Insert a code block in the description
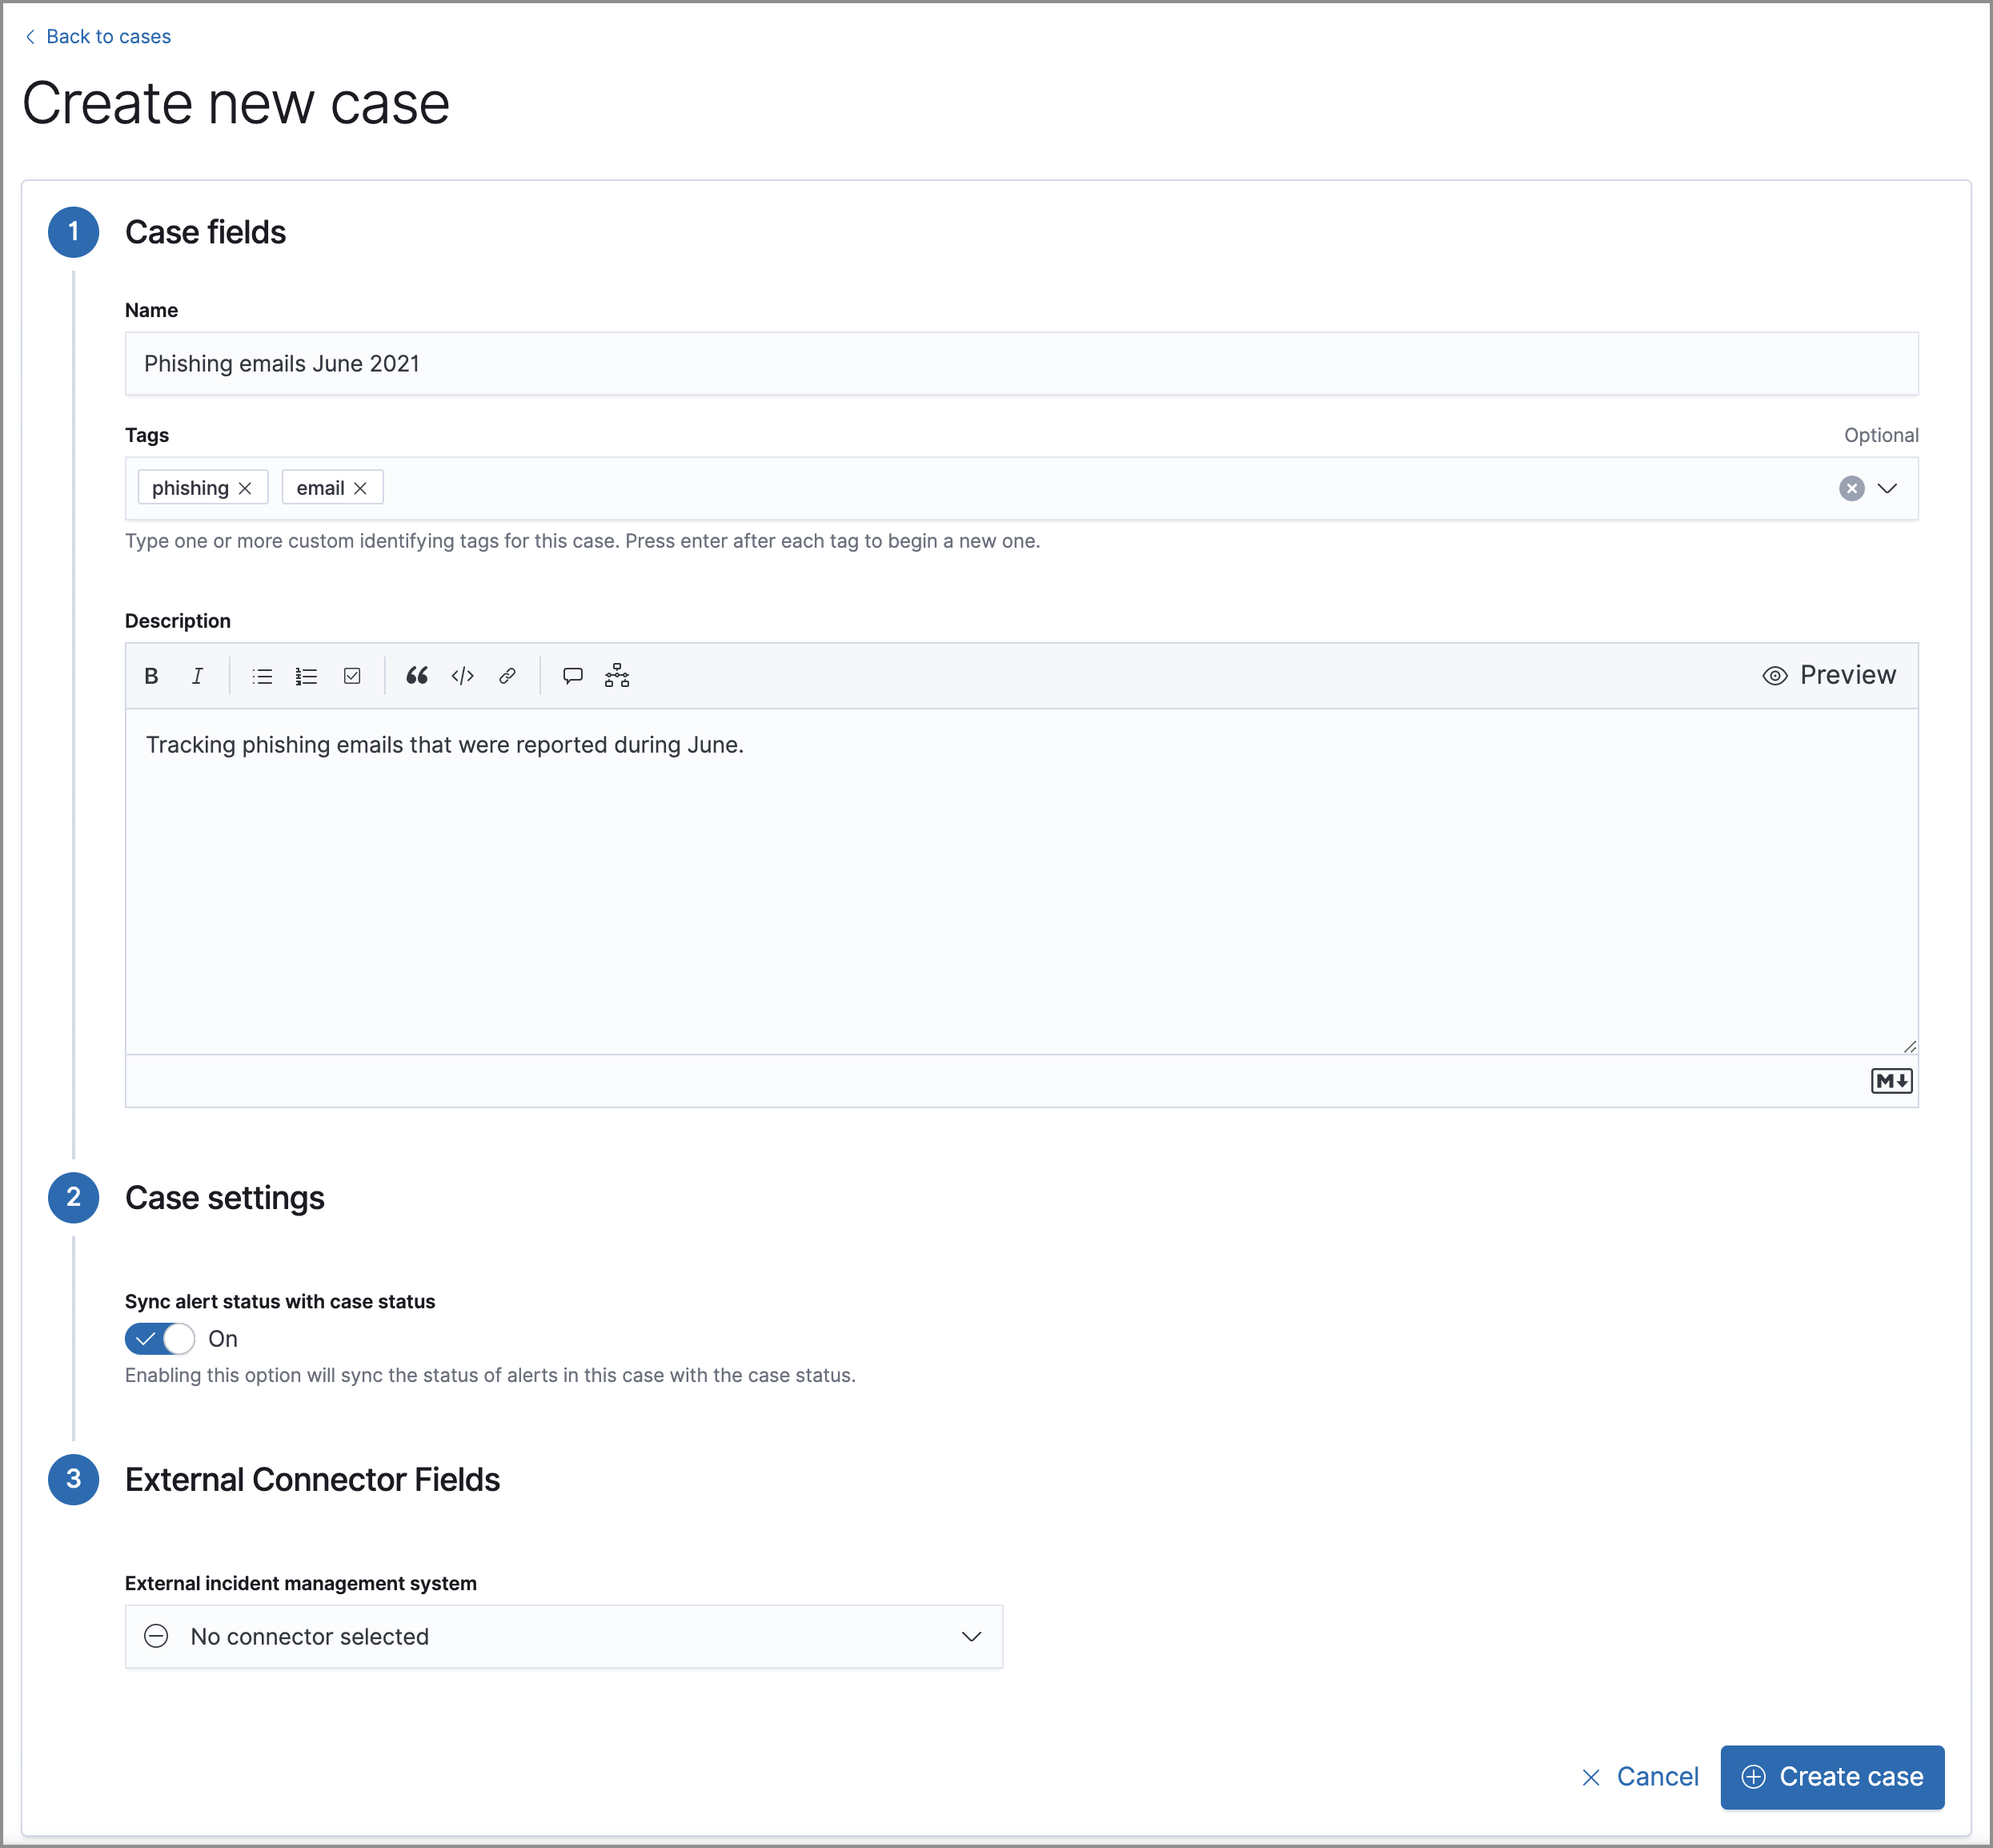Screen dimensions: 1993x1848 (462, 676)
